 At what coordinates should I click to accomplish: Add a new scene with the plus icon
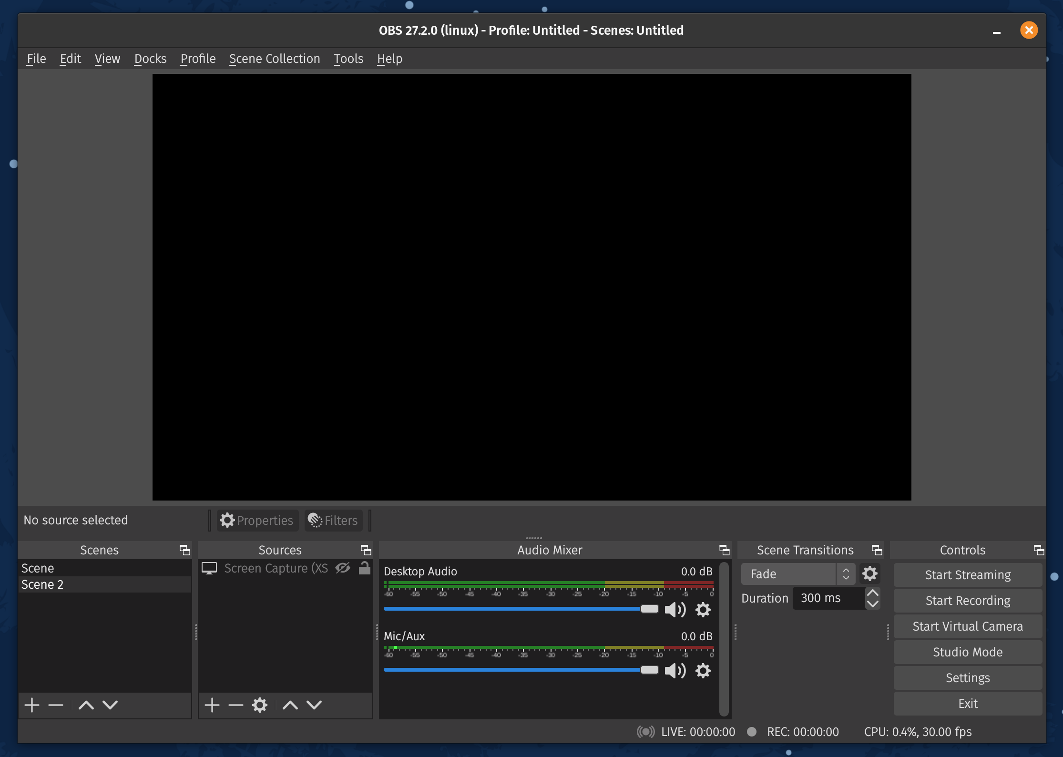(x=31, y=705)
